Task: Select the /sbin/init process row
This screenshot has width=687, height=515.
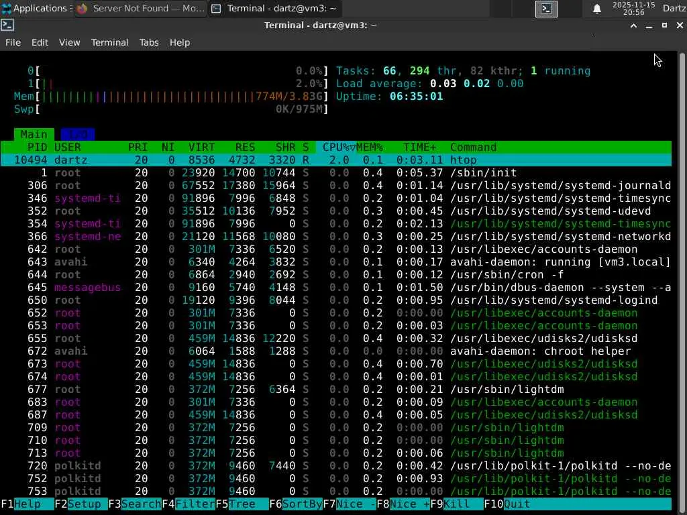Action: (x=335, y=172)
